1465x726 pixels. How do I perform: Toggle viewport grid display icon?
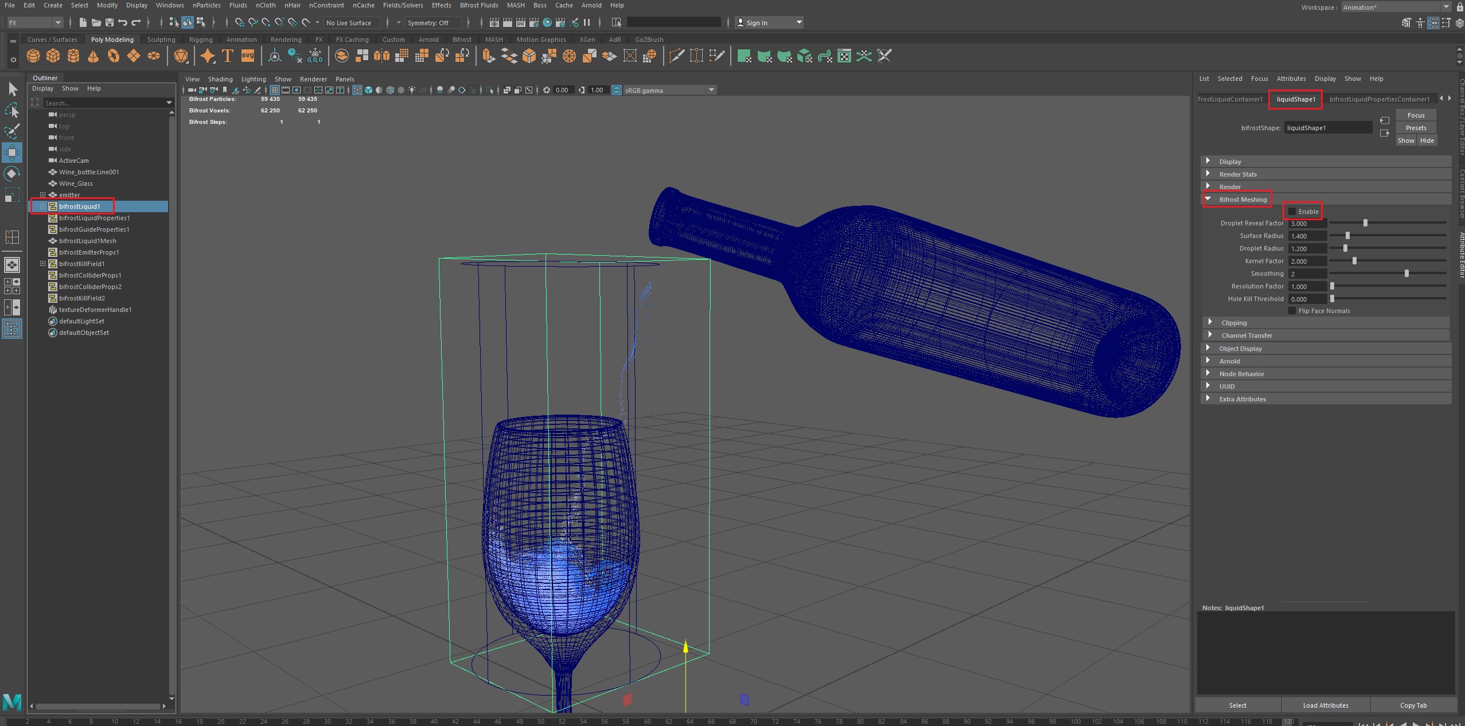click(x=275, y=90)
